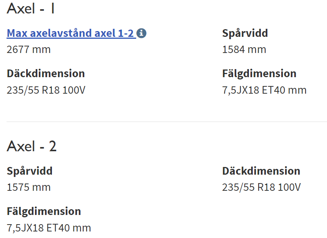The height and width of the screenshot is (238, 327).
Task: Select the 2677 mm wheelbase value
Action: tap(28, 50)
